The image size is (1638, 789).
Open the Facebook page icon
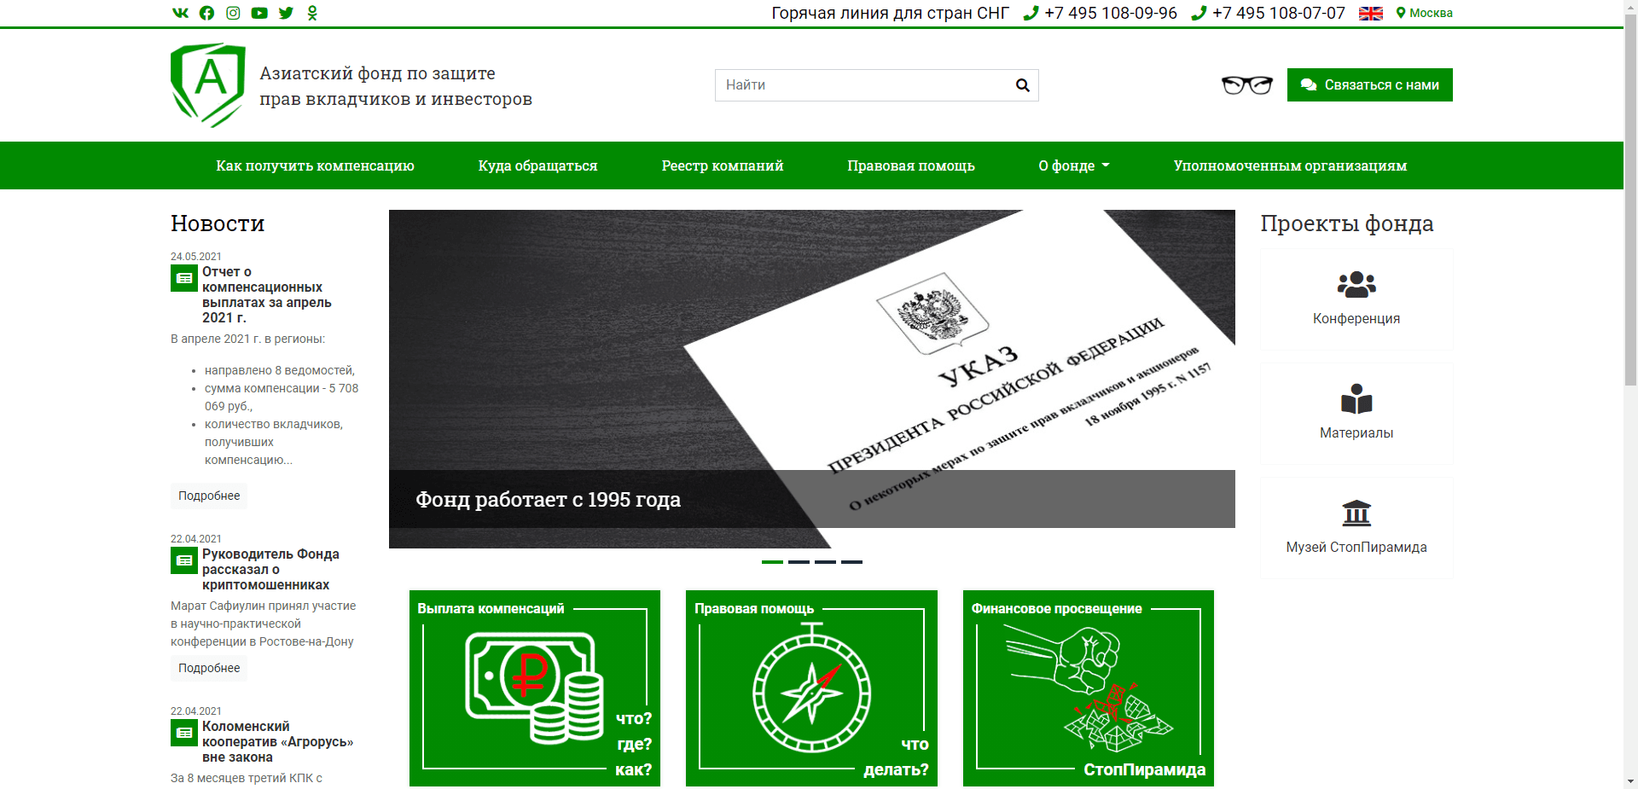tap(206, 13)
